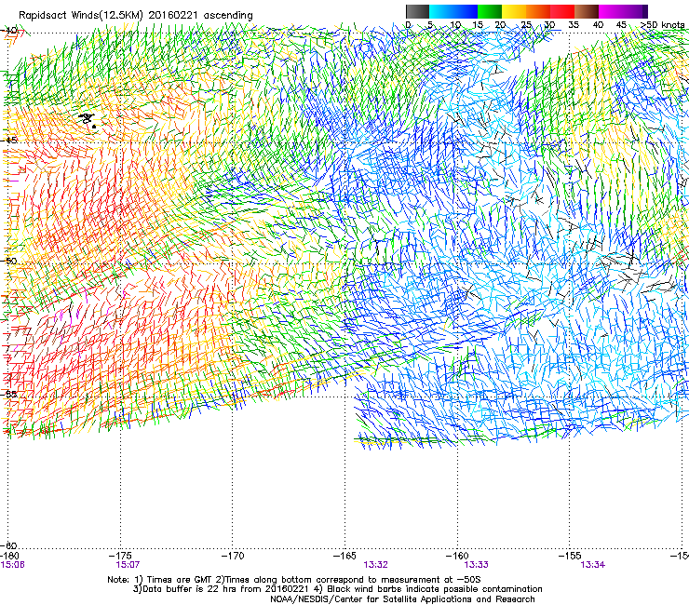Click the '35' legend scale label
The height and width of the screenshot is (605, 689).
(x=574, y=25)
